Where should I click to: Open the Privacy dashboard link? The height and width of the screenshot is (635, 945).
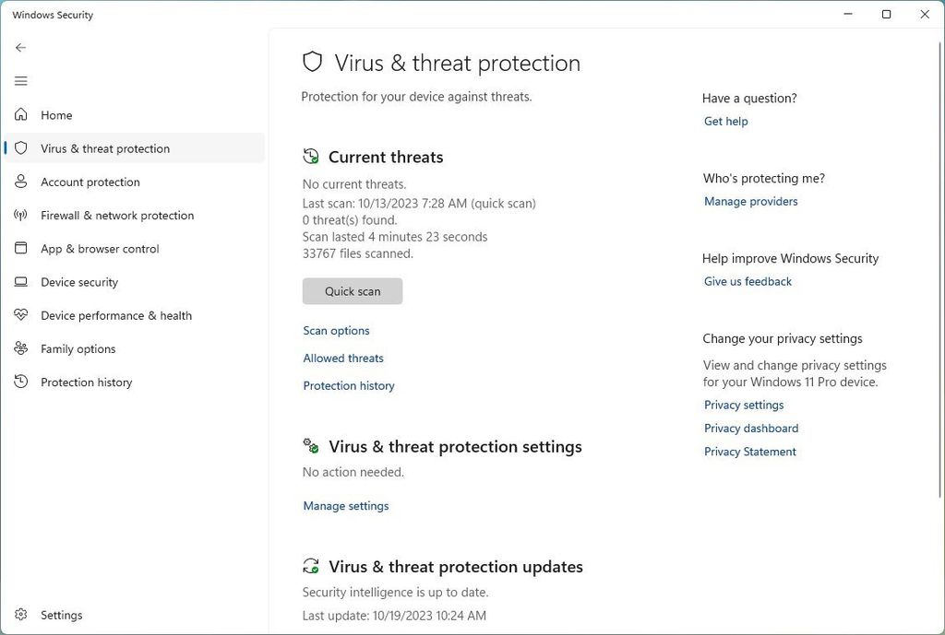750,428
